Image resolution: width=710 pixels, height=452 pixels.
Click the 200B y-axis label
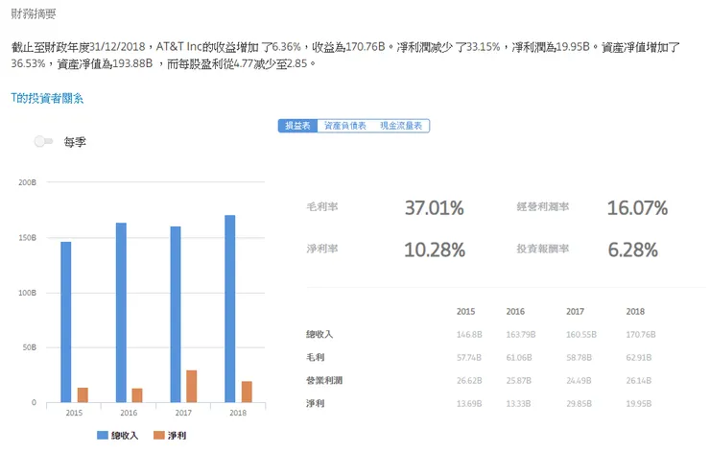click(27, 182)
